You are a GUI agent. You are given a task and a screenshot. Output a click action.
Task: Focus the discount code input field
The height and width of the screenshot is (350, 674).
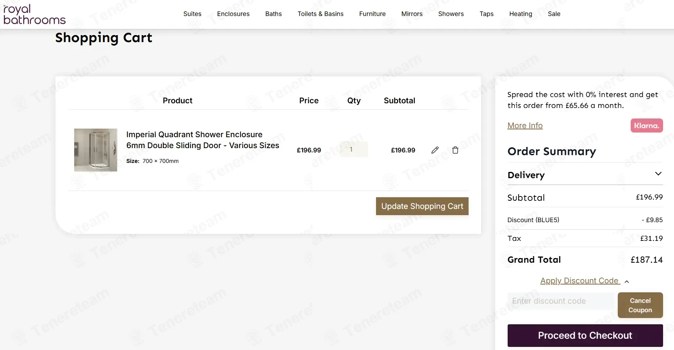pos(561,301)
